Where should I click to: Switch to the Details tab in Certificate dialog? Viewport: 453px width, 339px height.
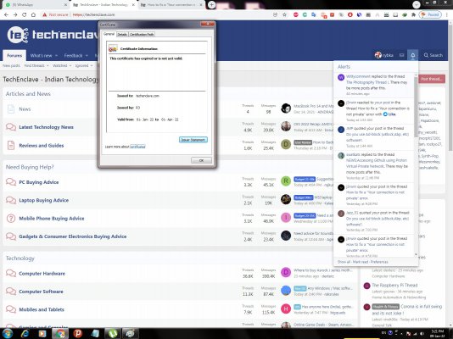(x=122, y=35)
